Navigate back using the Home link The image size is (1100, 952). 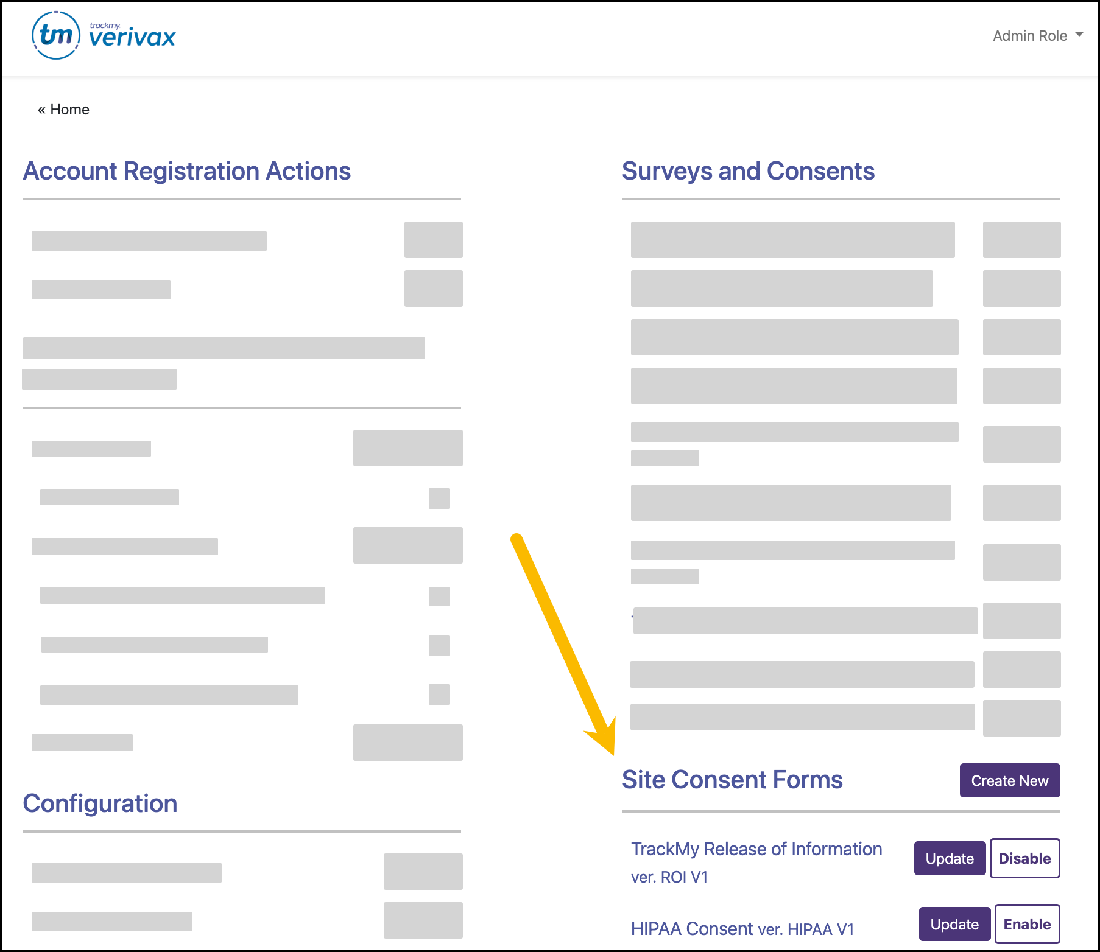(63, 109)
